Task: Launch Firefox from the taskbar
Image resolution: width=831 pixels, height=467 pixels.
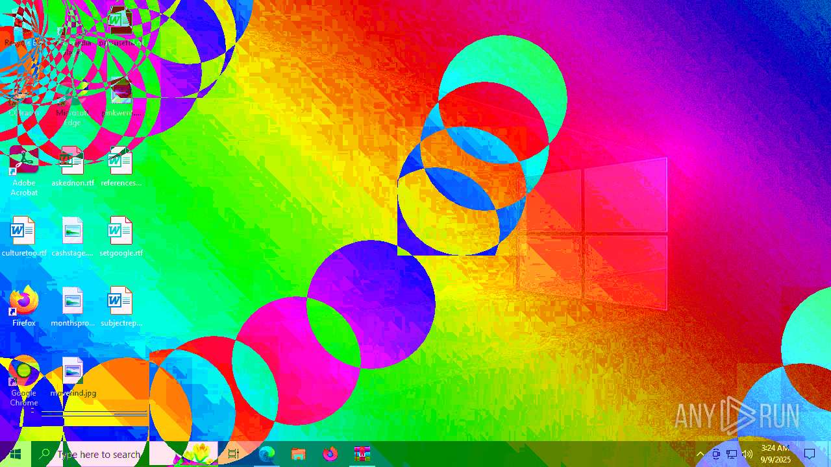Action: 330,454
